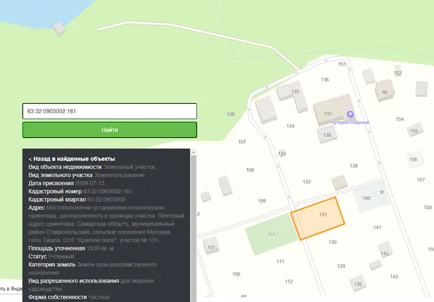Click parcel number 140 on map
This screenshot has width=434, height=302.
click(366, 198)
